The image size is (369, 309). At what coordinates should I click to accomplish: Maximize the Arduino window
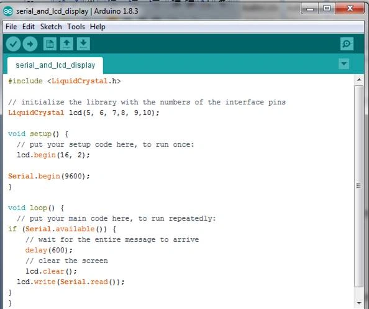[326, 9]
